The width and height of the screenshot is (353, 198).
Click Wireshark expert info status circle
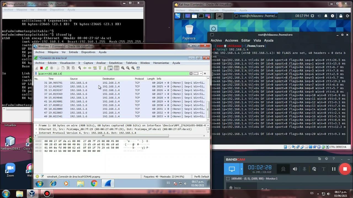[37, 177]
